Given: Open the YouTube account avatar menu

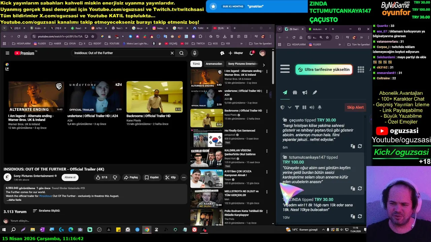Looking at the screenshot, I should tap(262, 53).
